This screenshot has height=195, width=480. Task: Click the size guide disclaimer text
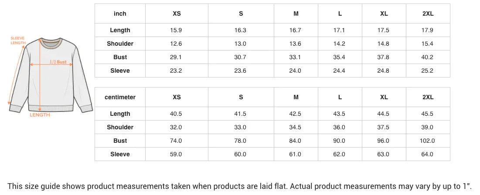pos(240,185)
